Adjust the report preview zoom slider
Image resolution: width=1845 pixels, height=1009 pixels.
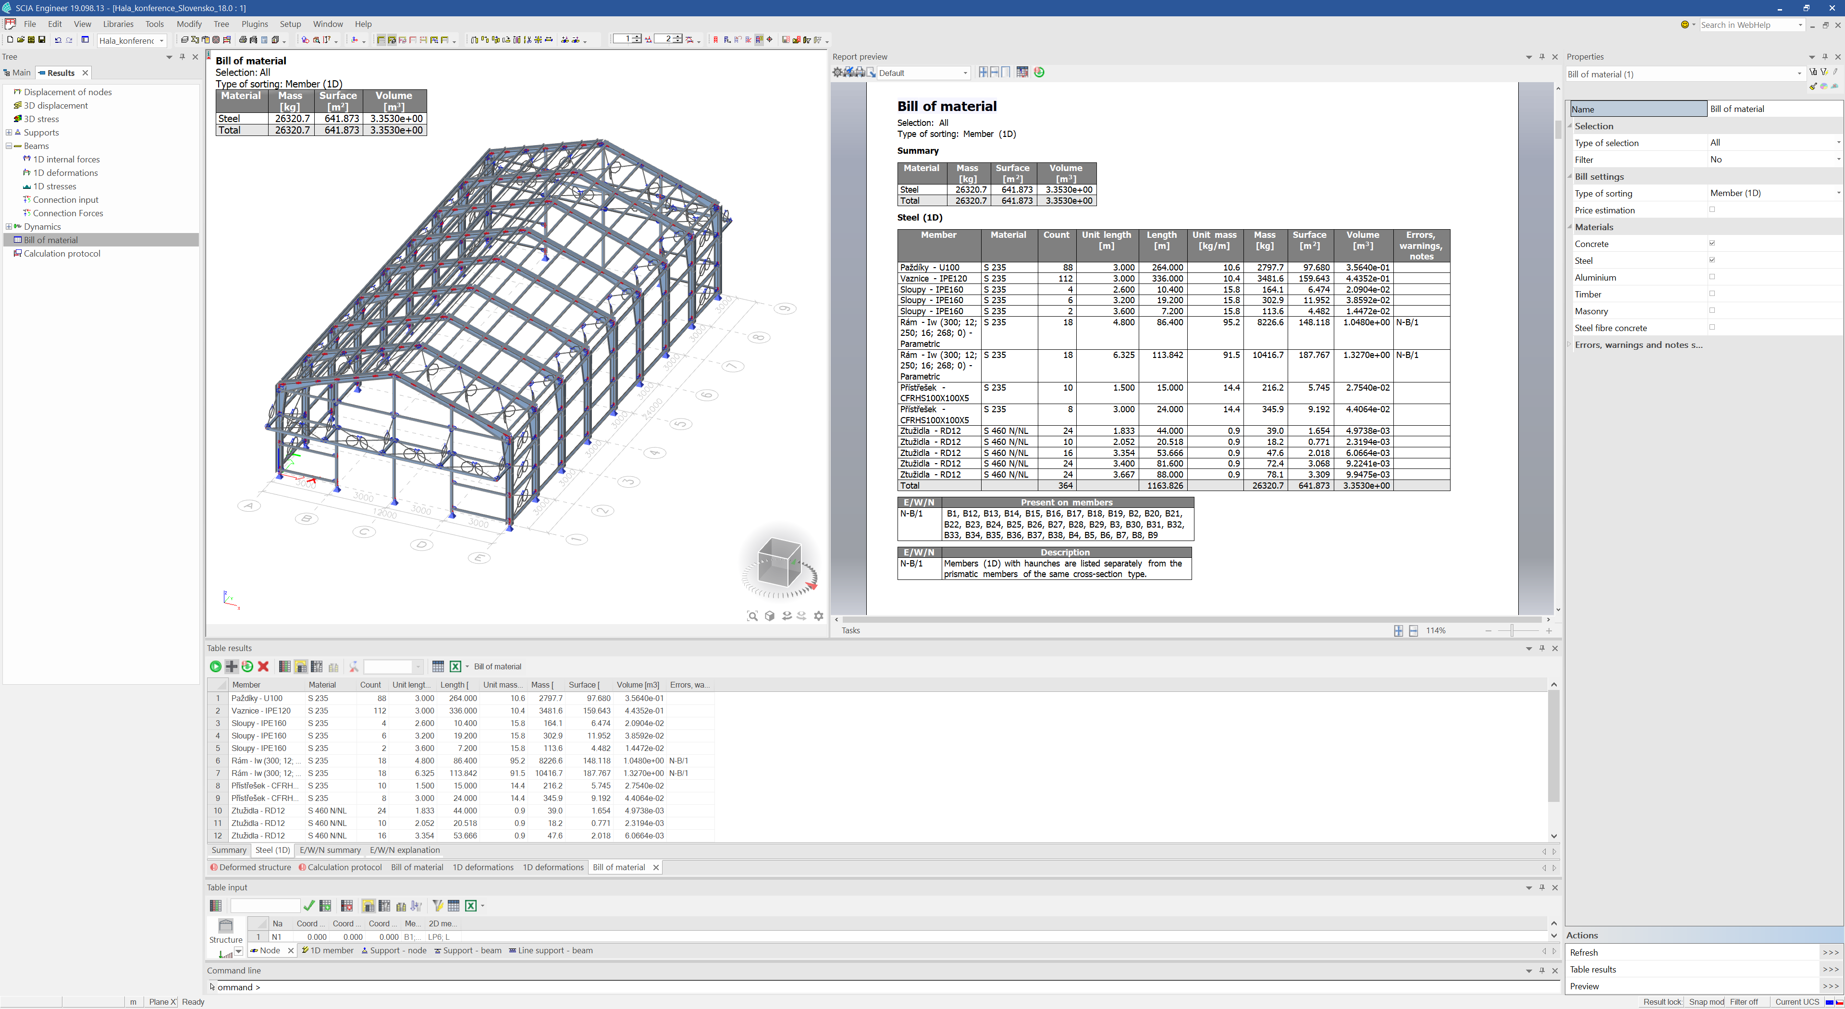coord(1512,631)
